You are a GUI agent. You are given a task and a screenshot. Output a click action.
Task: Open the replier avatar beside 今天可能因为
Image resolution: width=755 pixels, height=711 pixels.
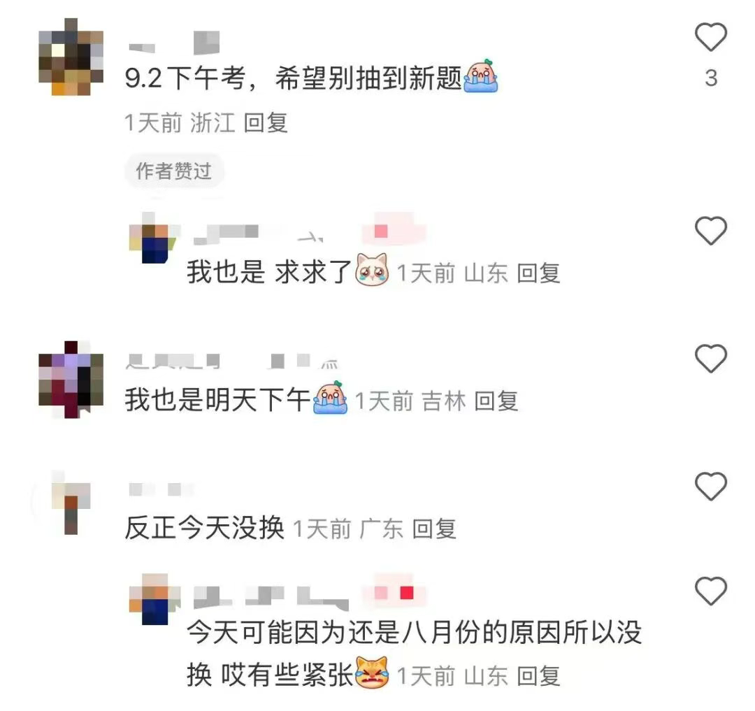pyautogui.click(x=154, y=599)
